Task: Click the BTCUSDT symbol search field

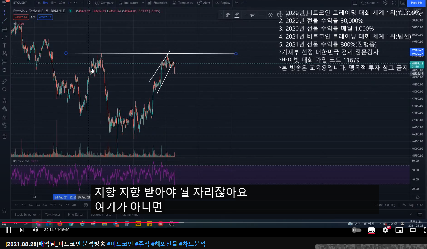Action: pyautogui.click(x=20, y=3)
